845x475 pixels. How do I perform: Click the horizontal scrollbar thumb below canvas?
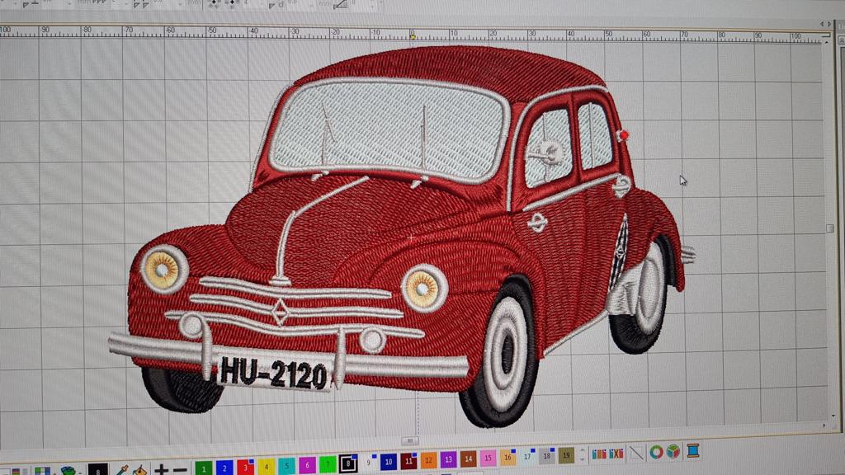click(x=409, y=440)
